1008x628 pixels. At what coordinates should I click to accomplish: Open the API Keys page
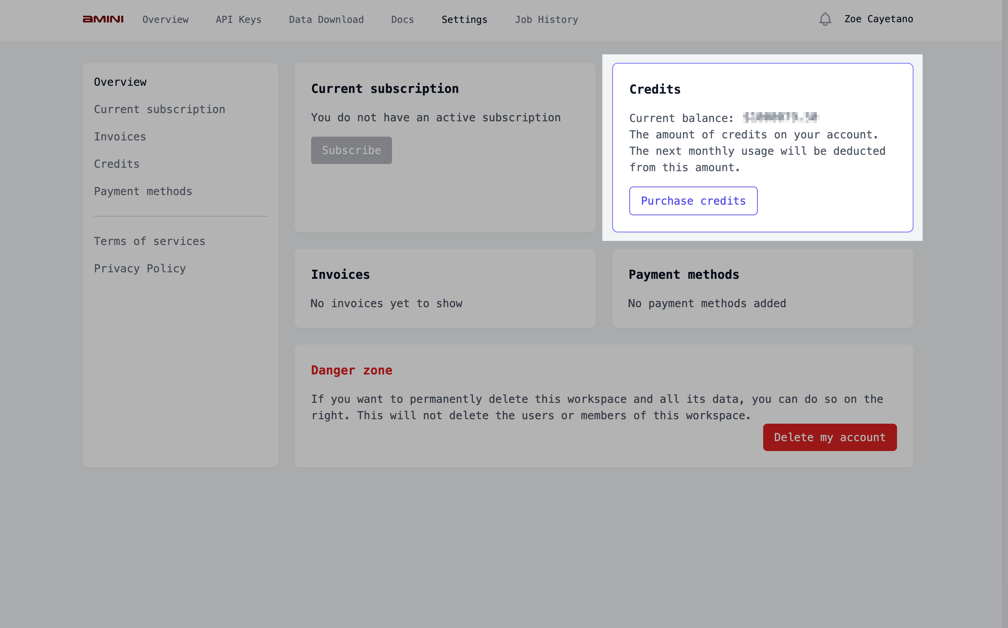tap(238, 19)
